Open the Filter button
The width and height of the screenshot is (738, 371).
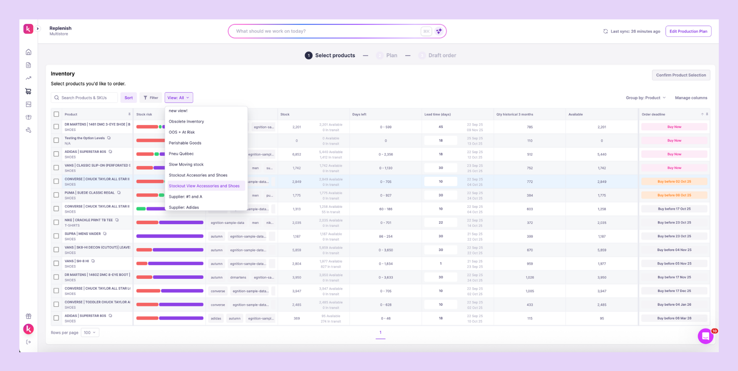point(151,98)
